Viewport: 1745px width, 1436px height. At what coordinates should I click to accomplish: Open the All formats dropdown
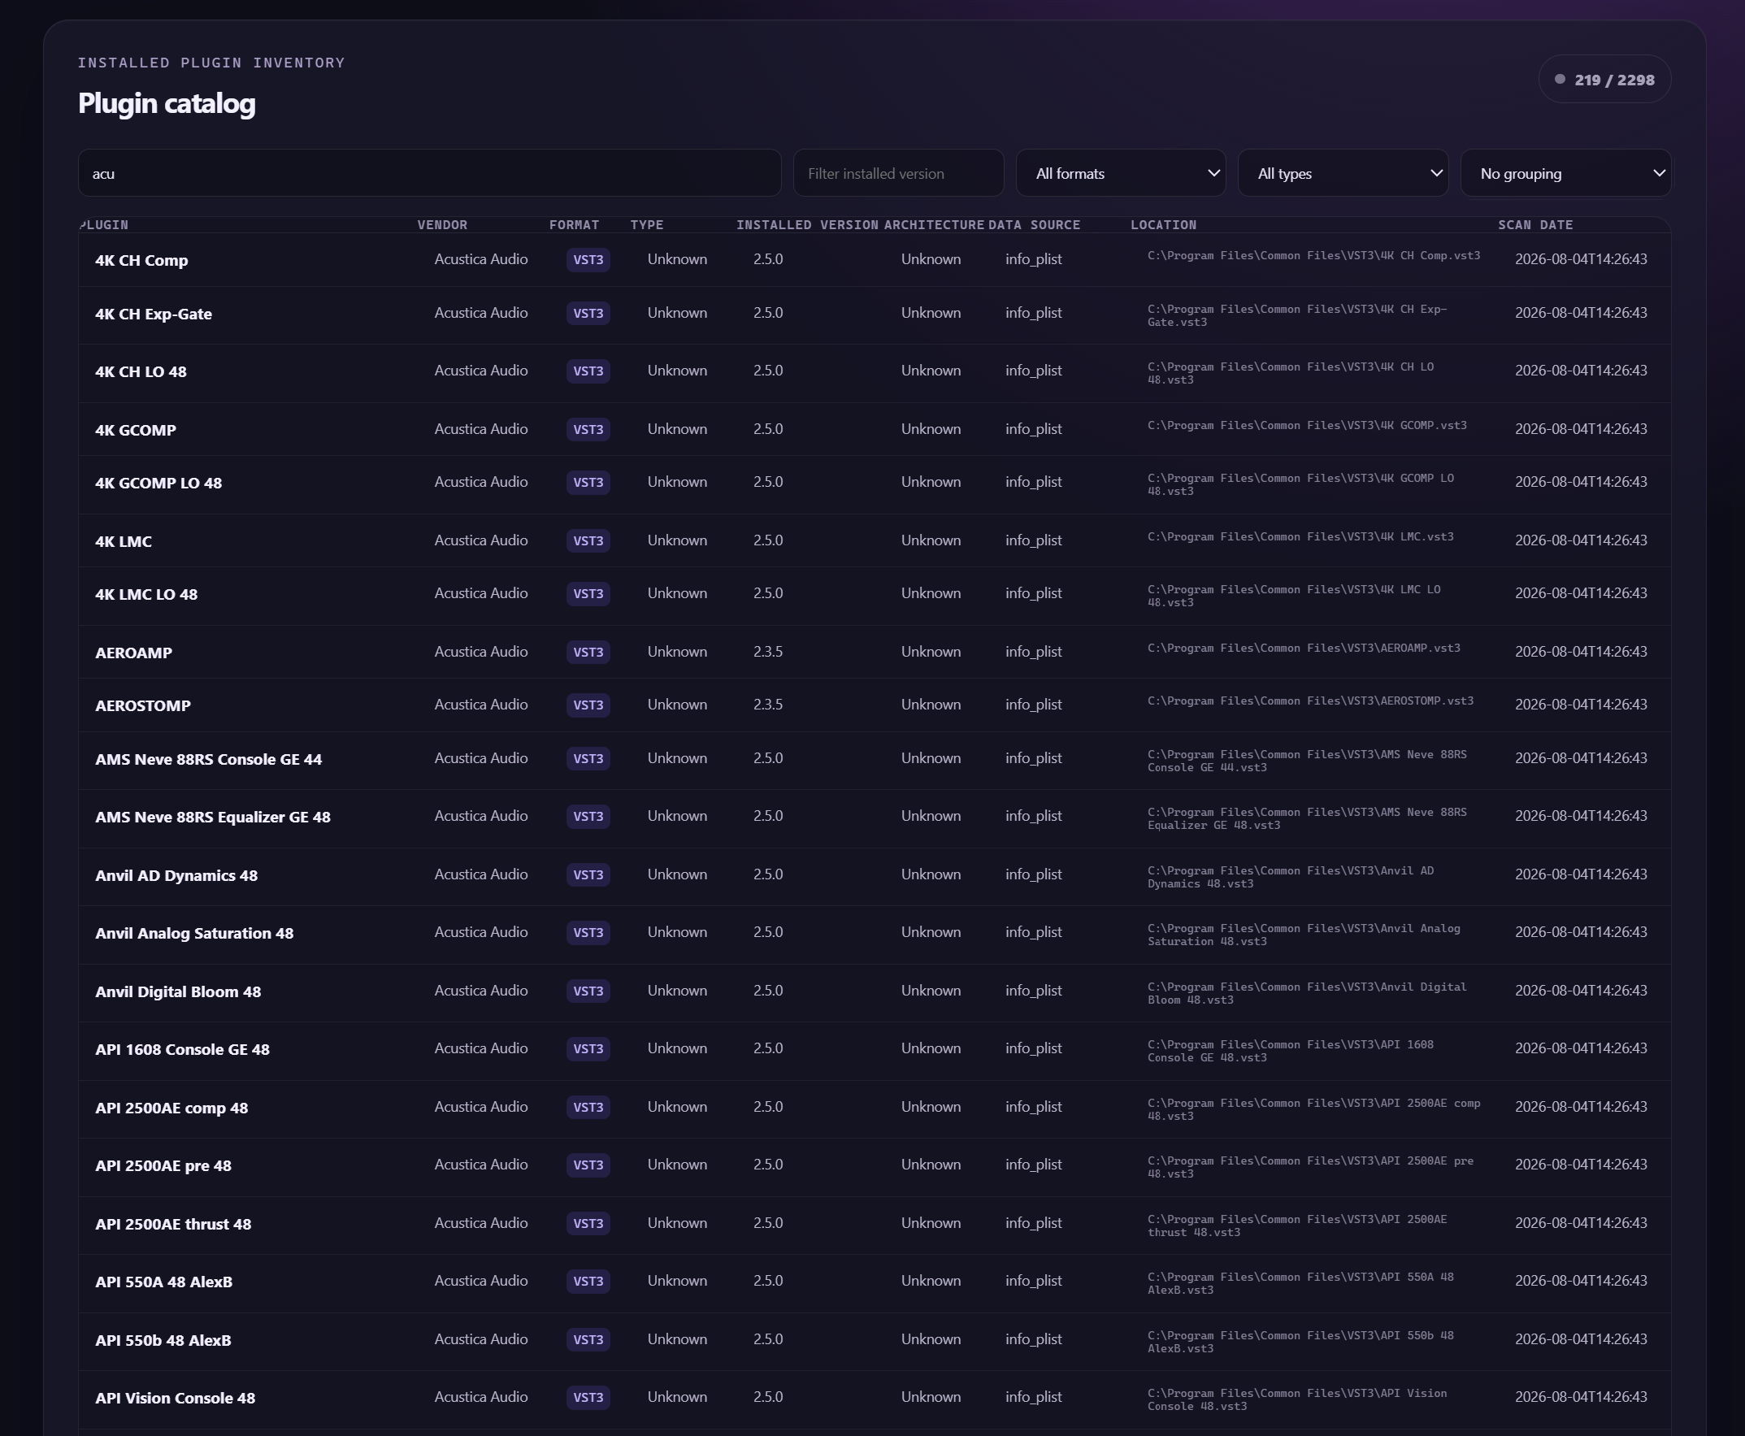point(1121,173)
